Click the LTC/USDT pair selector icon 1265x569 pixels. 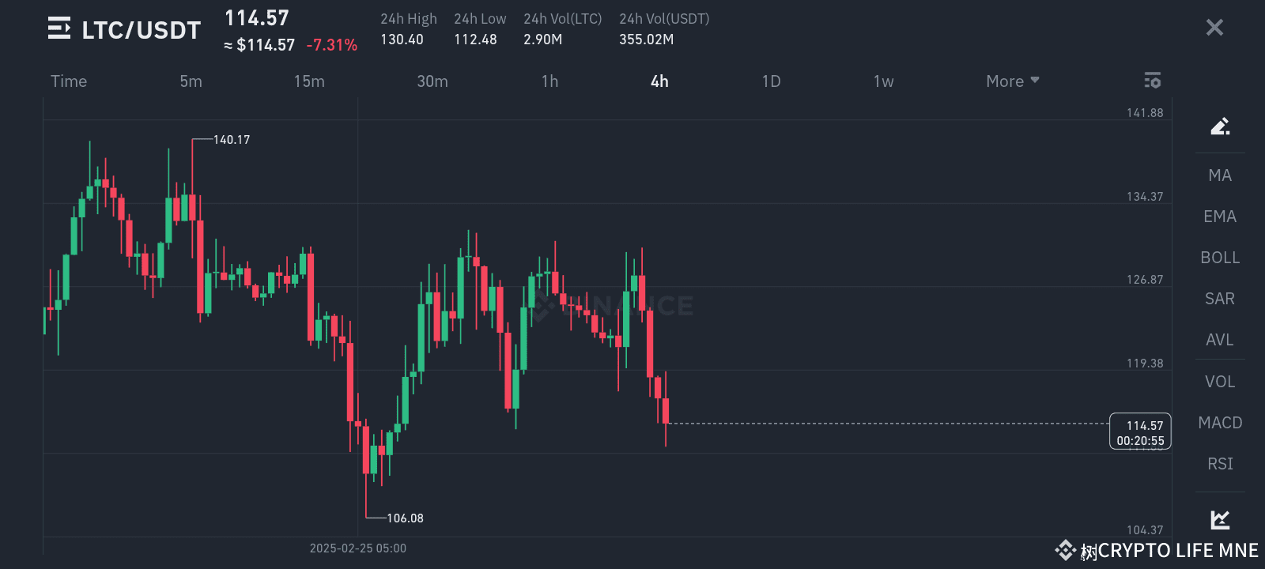point(56,28)
